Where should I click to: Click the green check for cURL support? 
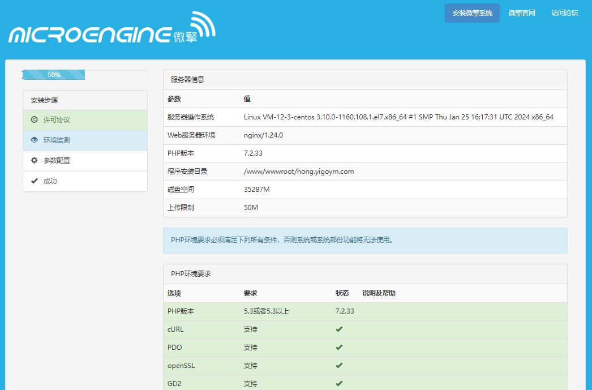pos(338,329)
